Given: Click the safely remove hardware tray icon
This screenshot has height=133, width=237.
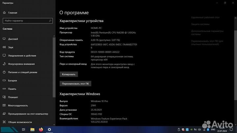Looking at the screenshot, I should 179,129.
